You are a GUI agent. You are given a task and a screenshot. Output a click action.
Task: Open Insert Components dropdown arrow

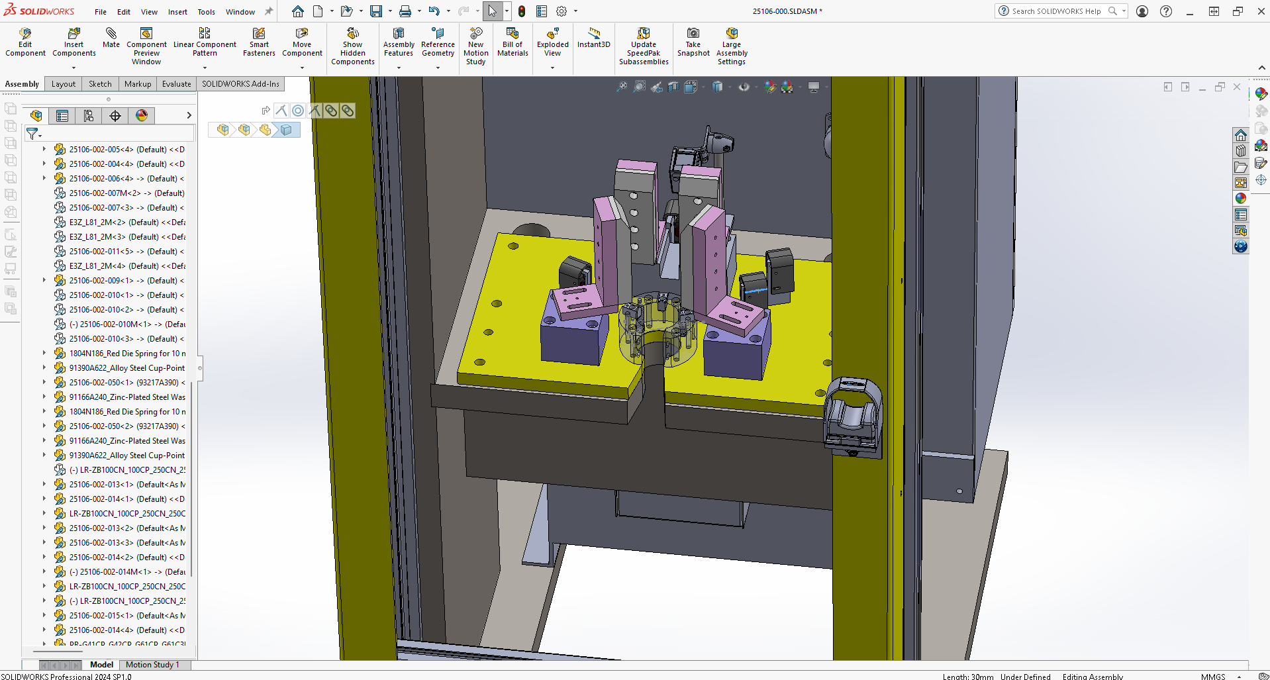73,68
